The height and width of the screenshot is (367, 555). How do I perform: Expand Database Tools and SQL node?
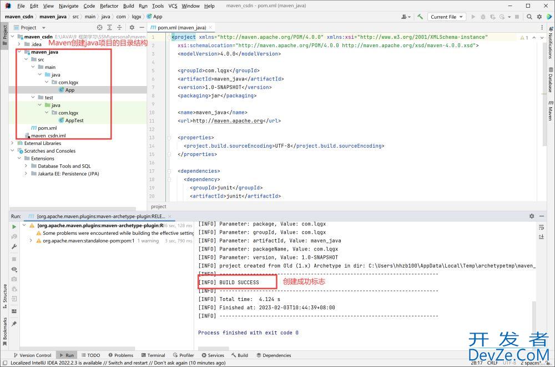coord(26,165)
